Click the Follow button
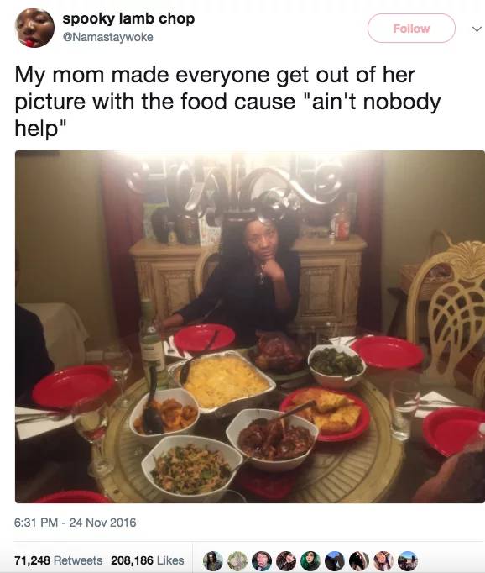Screen dimensions: 485x573 coord(411,29)
